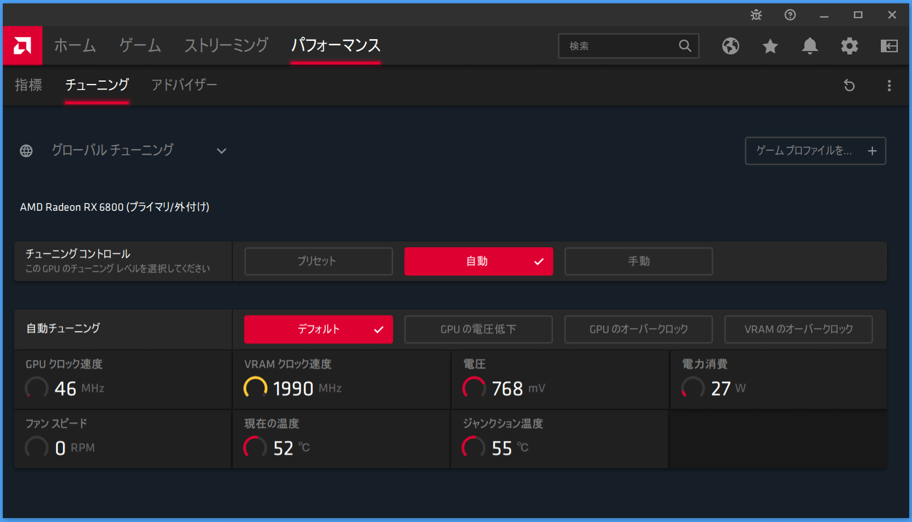The image size is (912, 522).
Task: Click the reset arrow icon
Action: (849, 86)
